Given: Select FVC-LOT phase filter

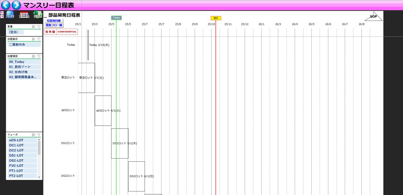Looking at the screenshot, I should point(23,166).
